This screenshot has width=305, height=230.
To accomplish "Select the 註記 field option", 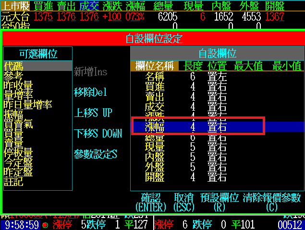I will point(13,181).
